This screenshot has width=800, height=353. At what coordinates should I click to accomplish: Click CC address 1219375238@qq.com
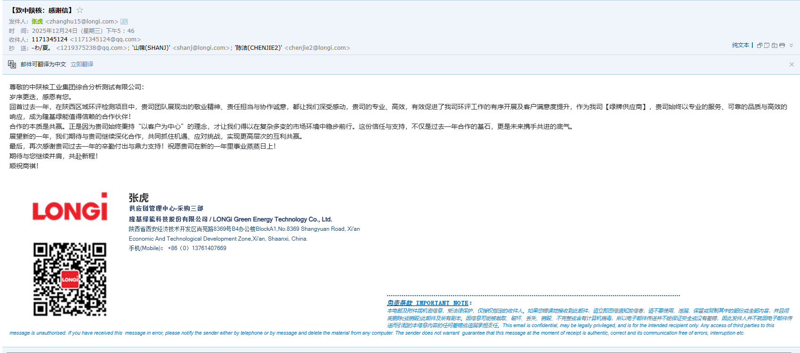tap(92, 48)
